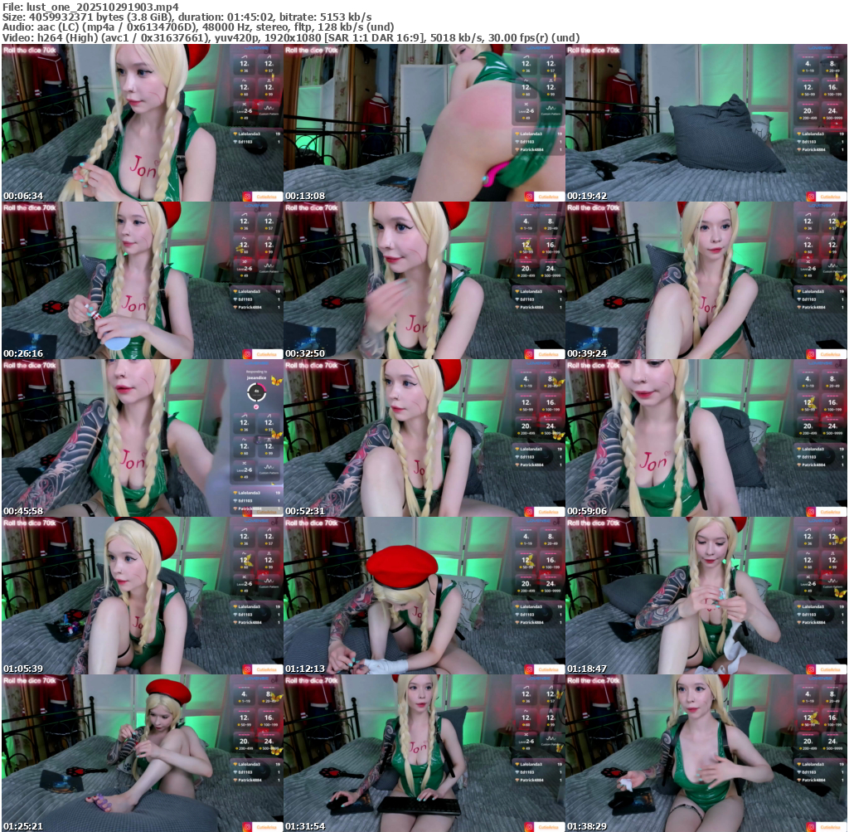Viewport: 849px width, 832px height.
Task: Open the frame stamped 00:26:16
Action: (x=143, y=280)
